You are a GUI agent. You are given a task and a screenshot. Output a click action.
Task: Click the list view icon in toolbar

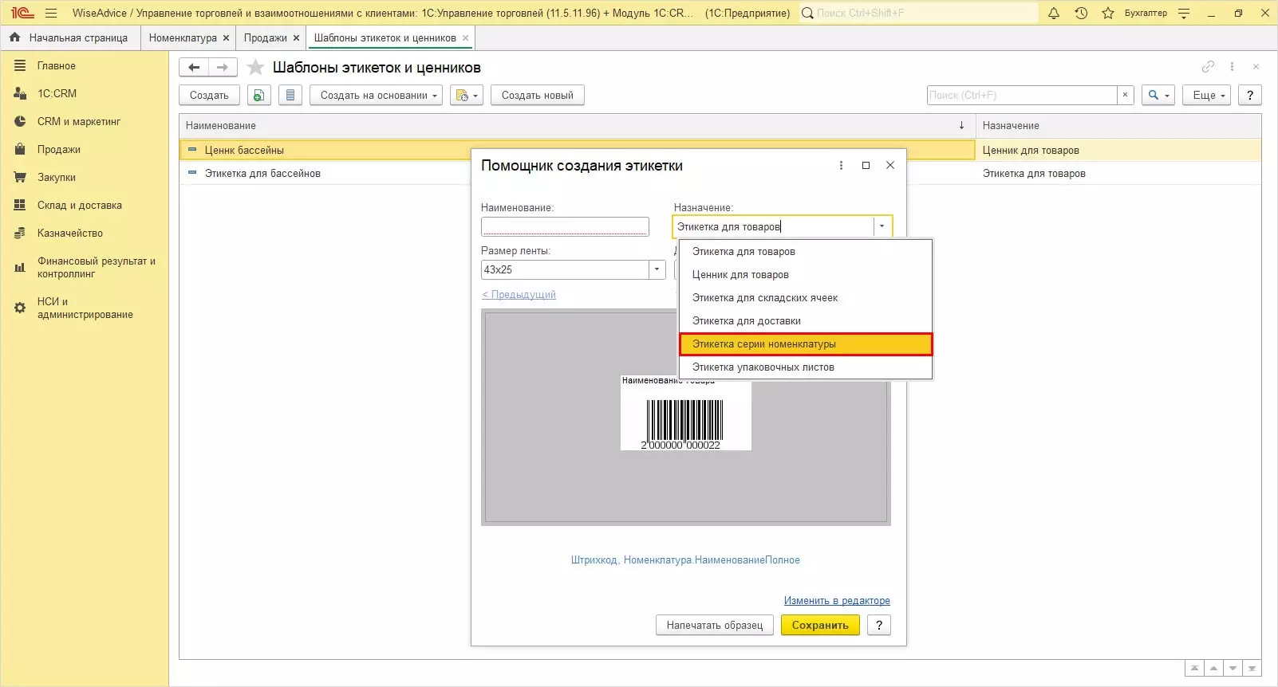pos(290,96)
